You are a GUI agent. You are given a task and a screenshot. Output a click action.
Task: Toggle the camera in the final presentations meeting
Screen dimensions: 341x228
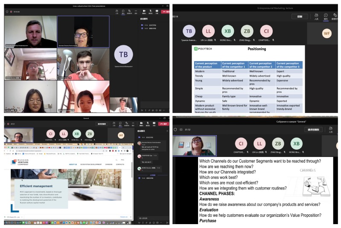coord(144,11)
